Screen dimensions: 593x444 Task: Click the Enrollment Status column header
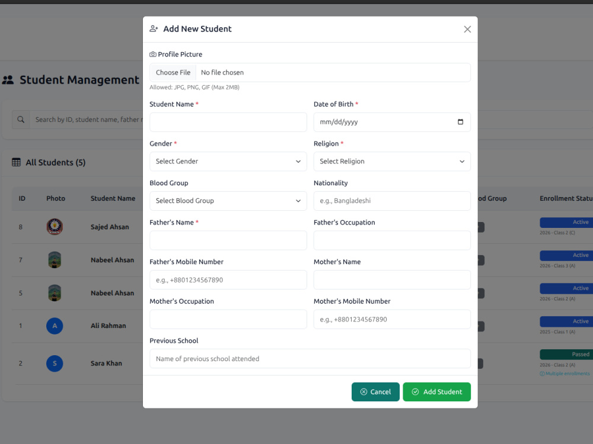566,198
